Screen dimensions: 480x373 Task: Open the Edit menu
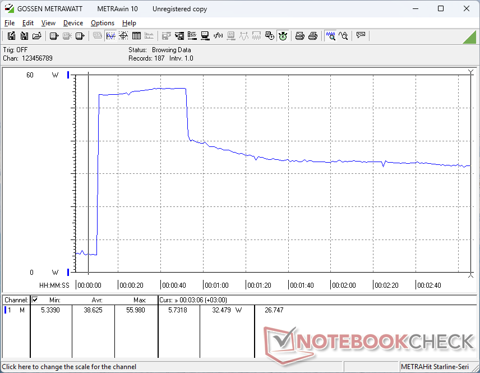[28, 23]
